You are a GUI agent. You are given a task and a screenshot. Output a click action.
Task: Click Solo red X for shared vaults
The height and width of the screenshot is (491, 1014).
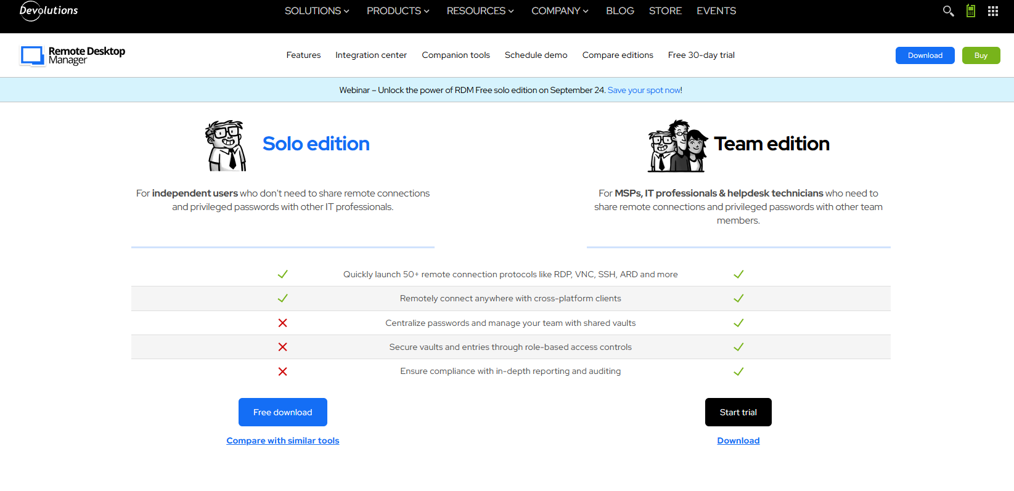[x=282, y=323]
